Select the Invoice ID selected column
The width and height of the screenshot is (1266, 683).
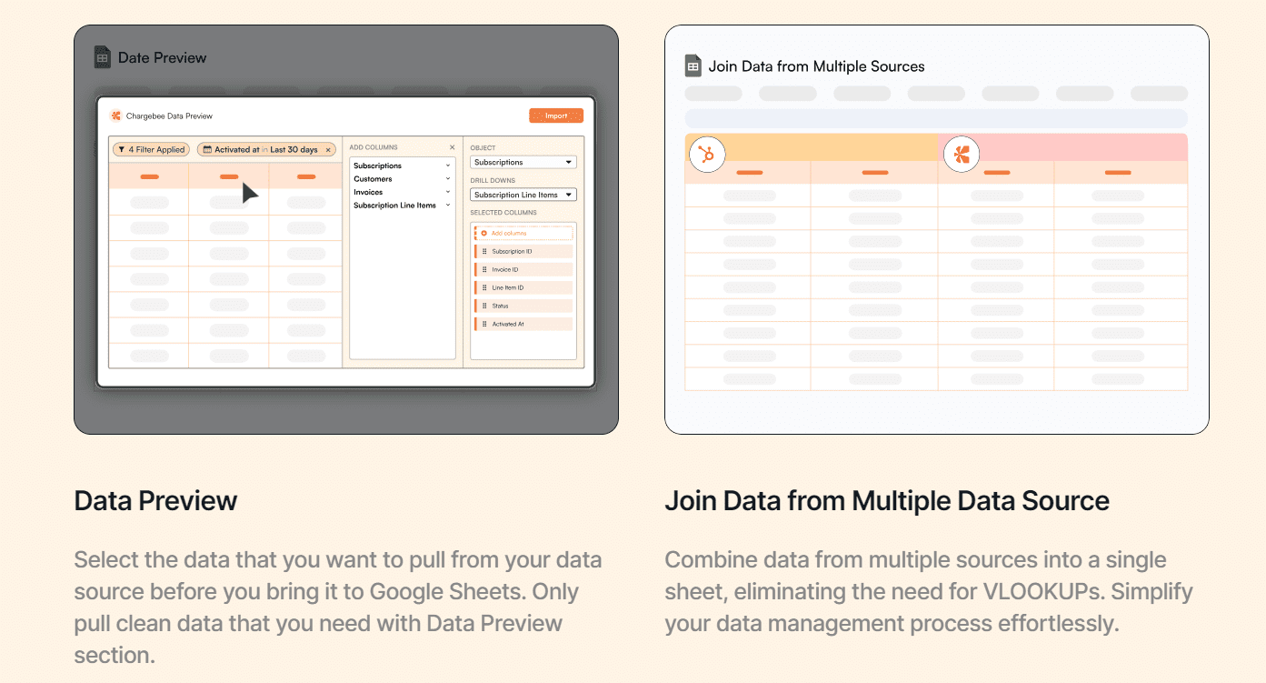click(x=525, y=270)
